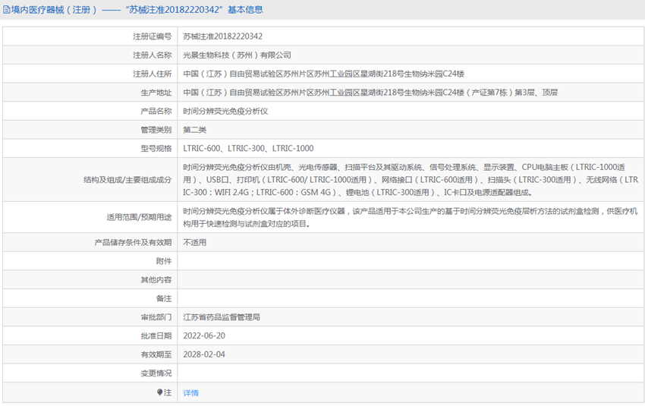Click the 管理类别 value 第二类
The image size is (645, 406).
194,130
